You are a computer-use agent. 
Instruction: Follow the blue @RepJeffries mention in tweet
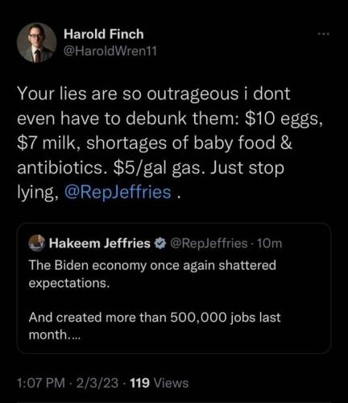point(118,193)
